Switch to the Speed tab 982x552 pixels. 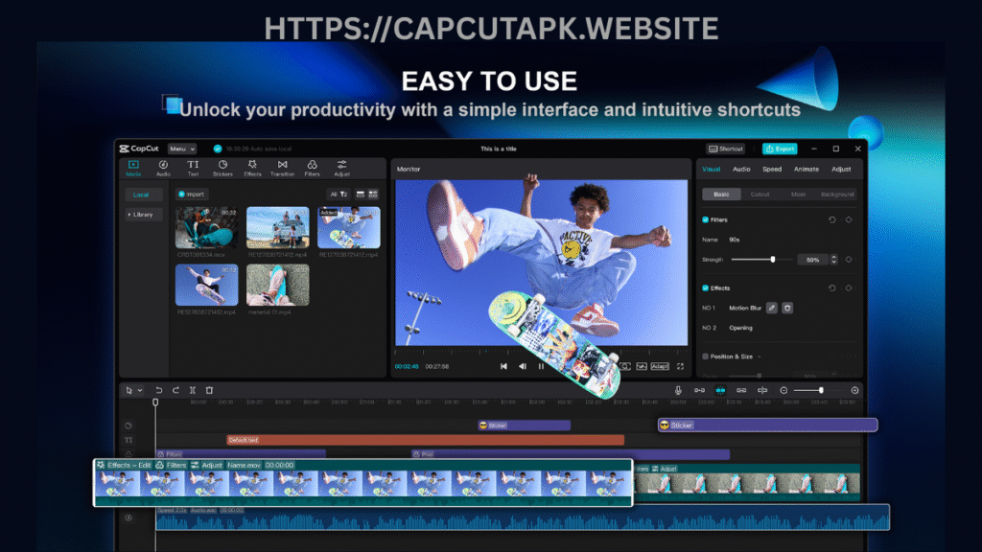[x=772, y=169]
